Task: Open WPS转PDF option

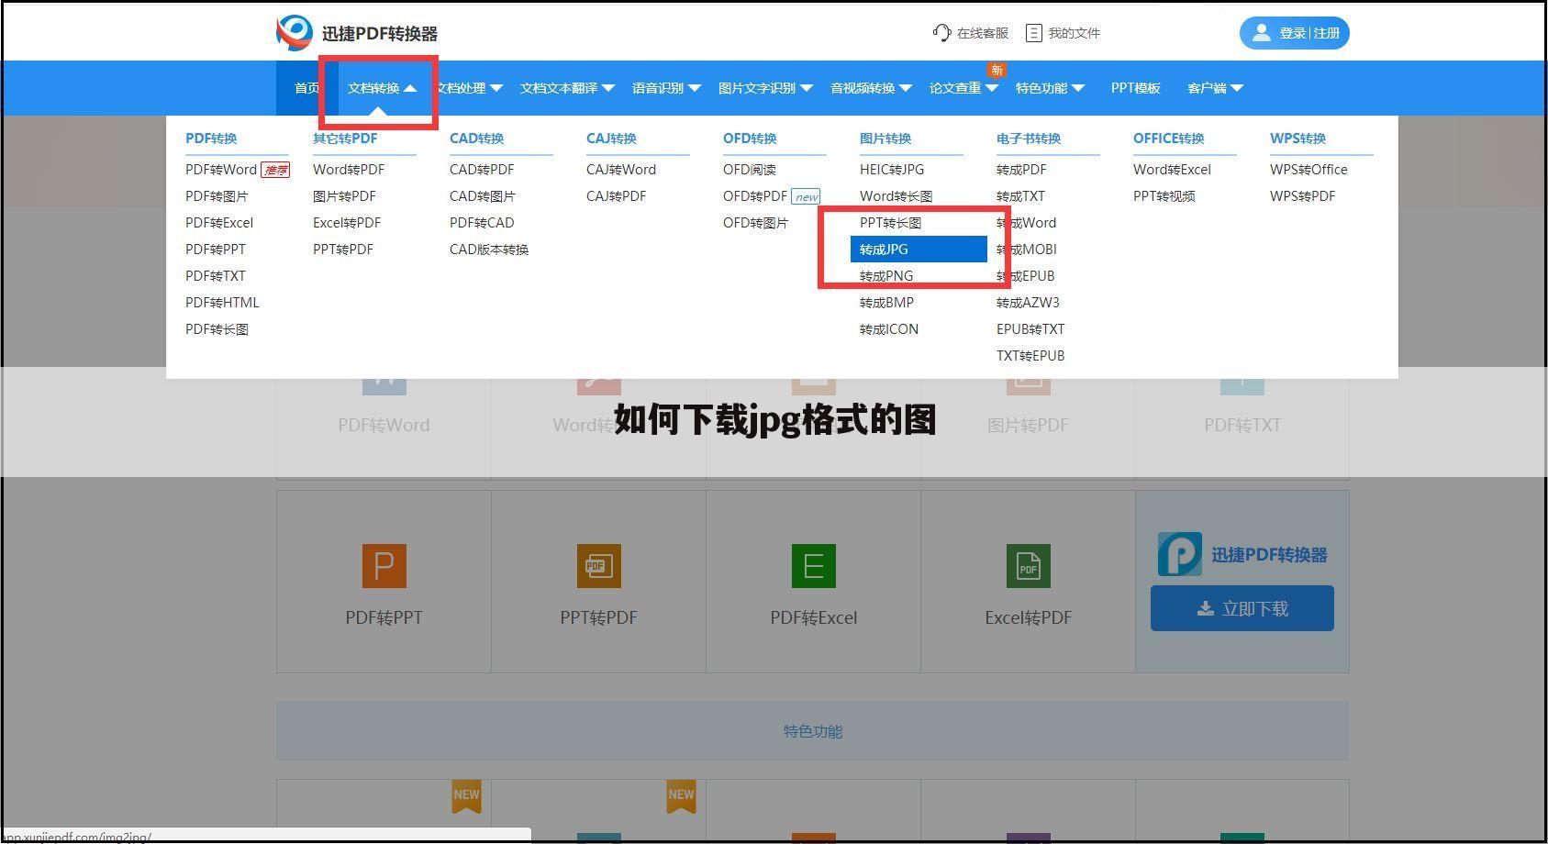Action: pyautogui.click(x=1303, y=196)
